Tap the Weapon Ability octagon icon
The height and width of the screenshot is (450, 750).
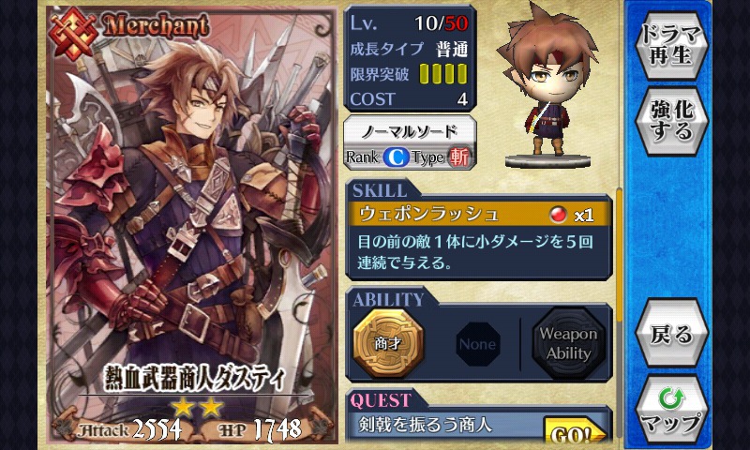(x=569, y=343)
